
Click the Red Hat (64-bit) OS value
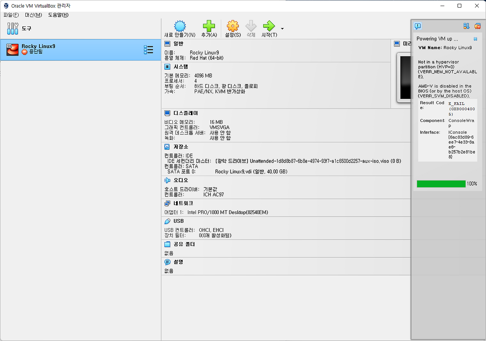(x=207, y=58)
